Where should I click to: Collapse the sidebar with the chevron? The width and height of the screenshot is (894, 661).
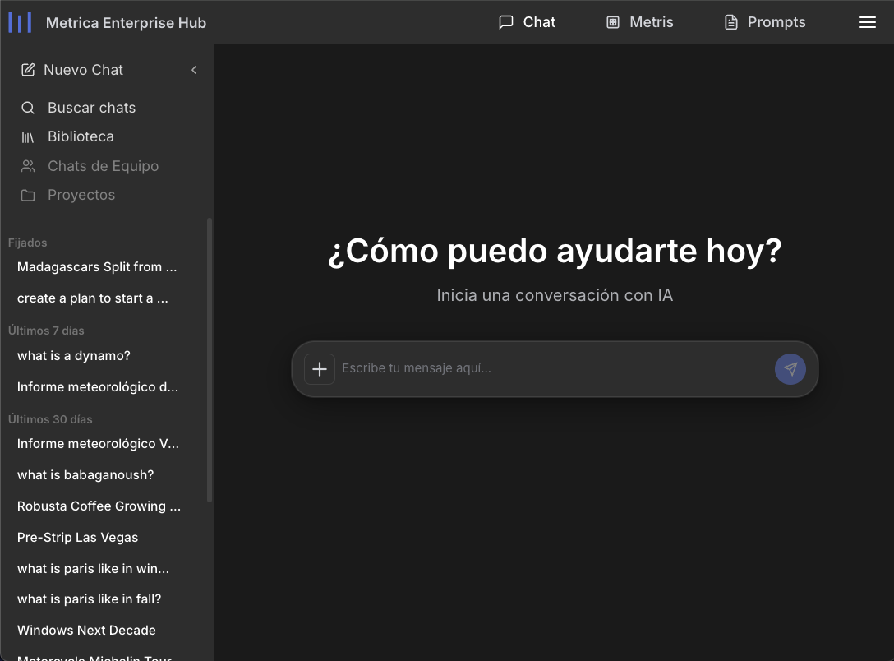tap(194, 70)
